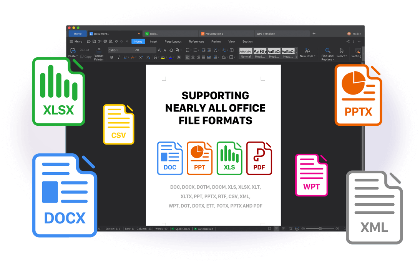Toggle AutoBackup in status bar
The height and width of the screenshot is (261, 420).
tap(204, 229)
